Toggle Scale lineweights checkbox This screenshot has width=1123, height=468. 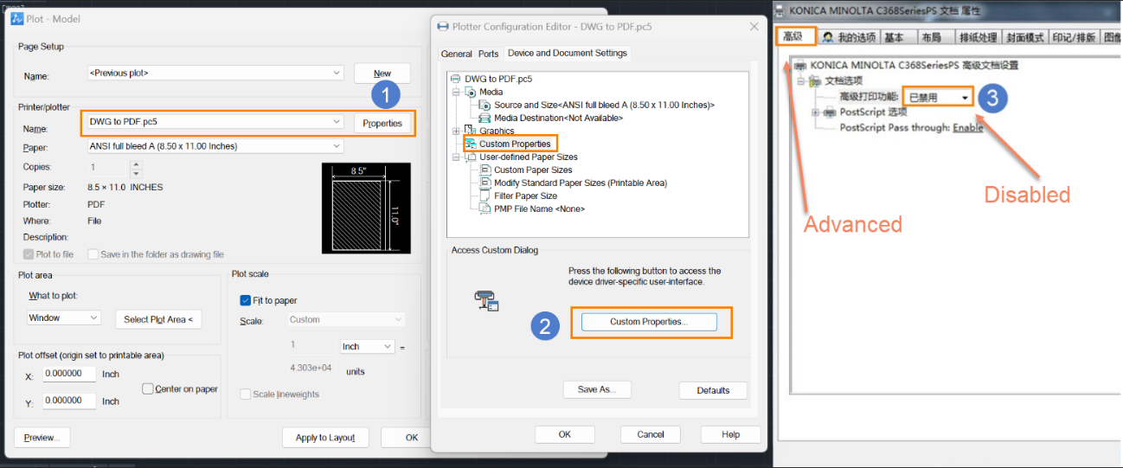pos(246,394)
